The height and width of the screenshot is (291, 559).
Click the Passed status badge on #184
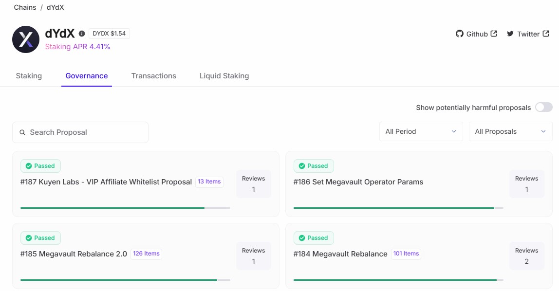(x=314, y=238)
